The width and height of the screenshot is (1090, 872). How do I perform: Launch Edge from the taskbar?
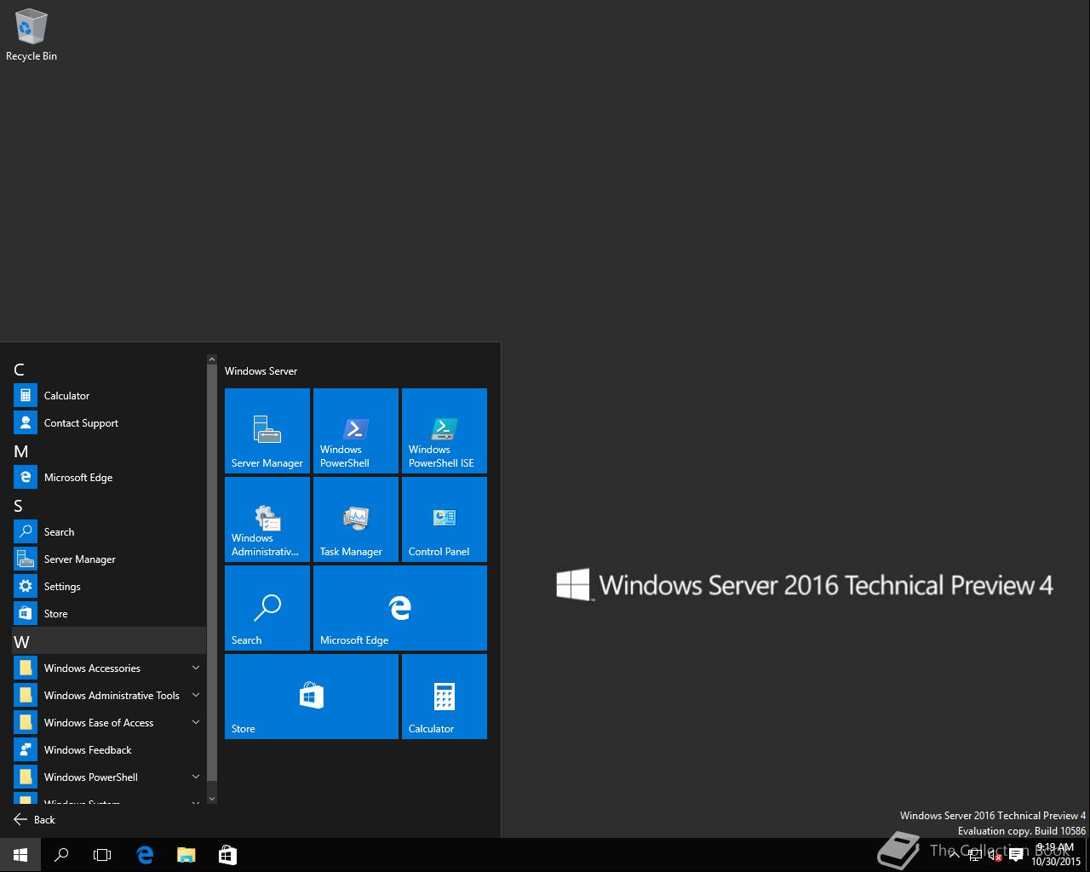pyautogui.click(x=145, y=855)
